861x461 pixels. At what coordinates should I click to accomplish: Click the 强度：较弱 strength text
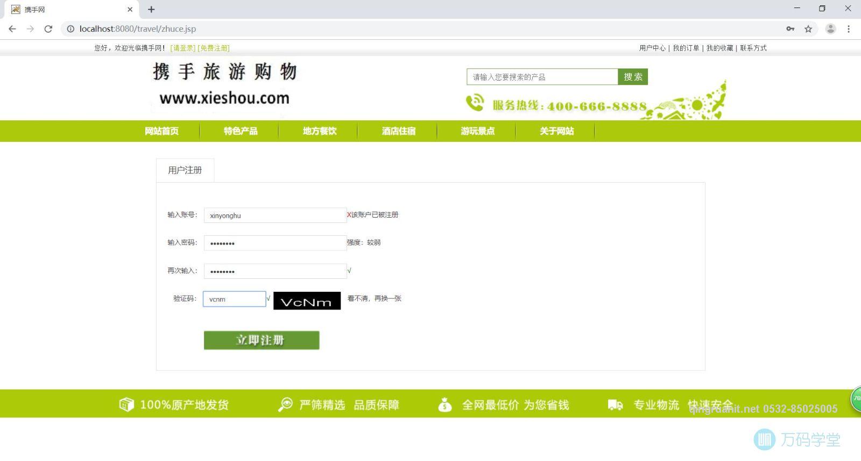[364, 243]
